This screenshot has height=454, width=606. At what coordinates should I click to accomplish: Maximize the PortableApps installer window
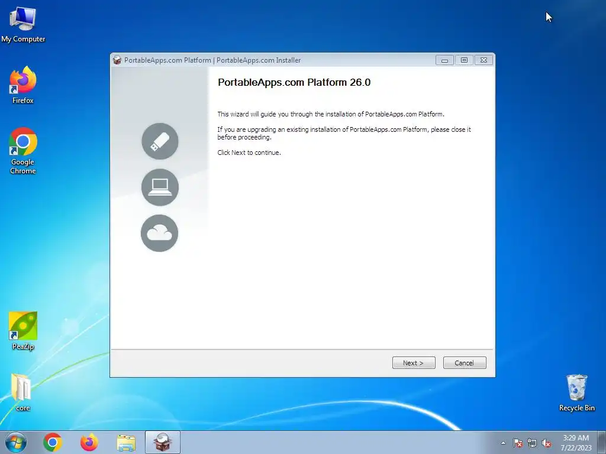click(x=464, y=60)
